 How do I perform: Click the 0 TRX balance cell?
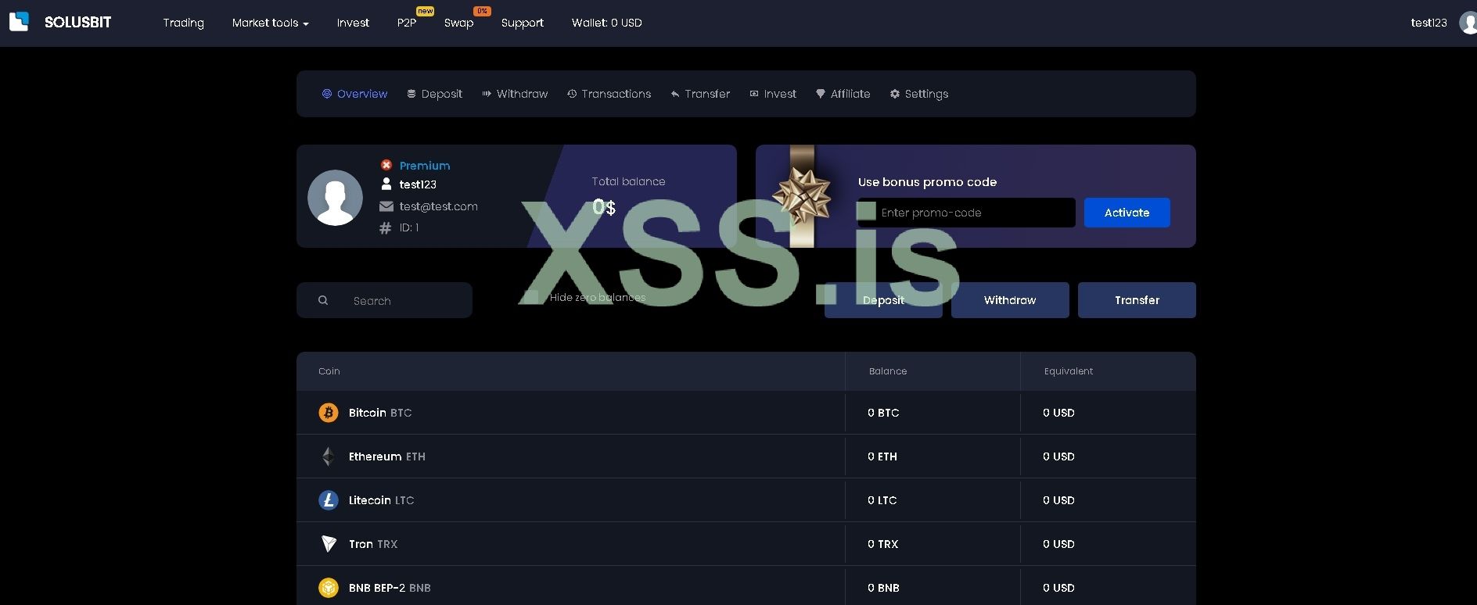(883, 544)
